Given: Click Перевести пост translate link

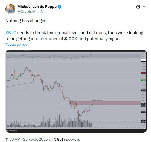Looking at the screenshot, I should click(17, 44).
